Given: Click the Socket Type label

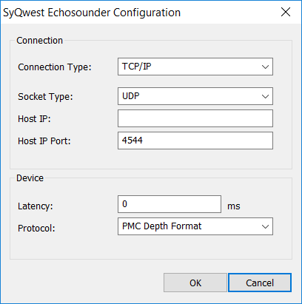Looking at the screenshot, I should point(45,97).
